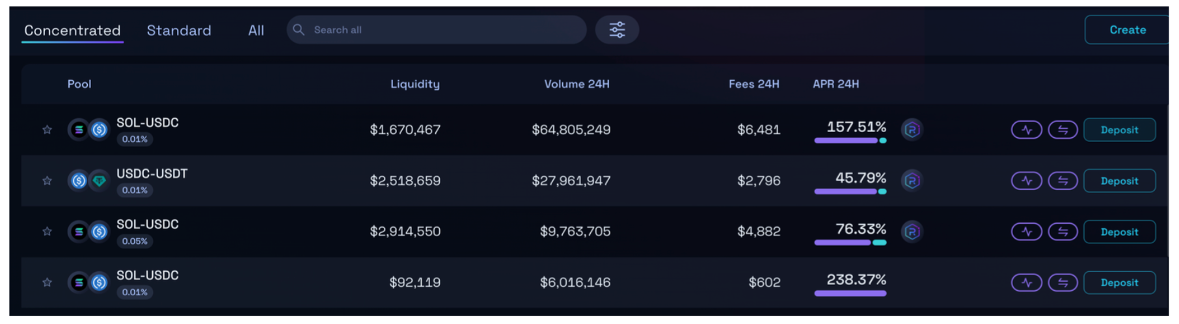The width and height of the screenshot is (1179, 324).
Task: Open the filter settings sliders icon
Action: [x=617, y=30]
